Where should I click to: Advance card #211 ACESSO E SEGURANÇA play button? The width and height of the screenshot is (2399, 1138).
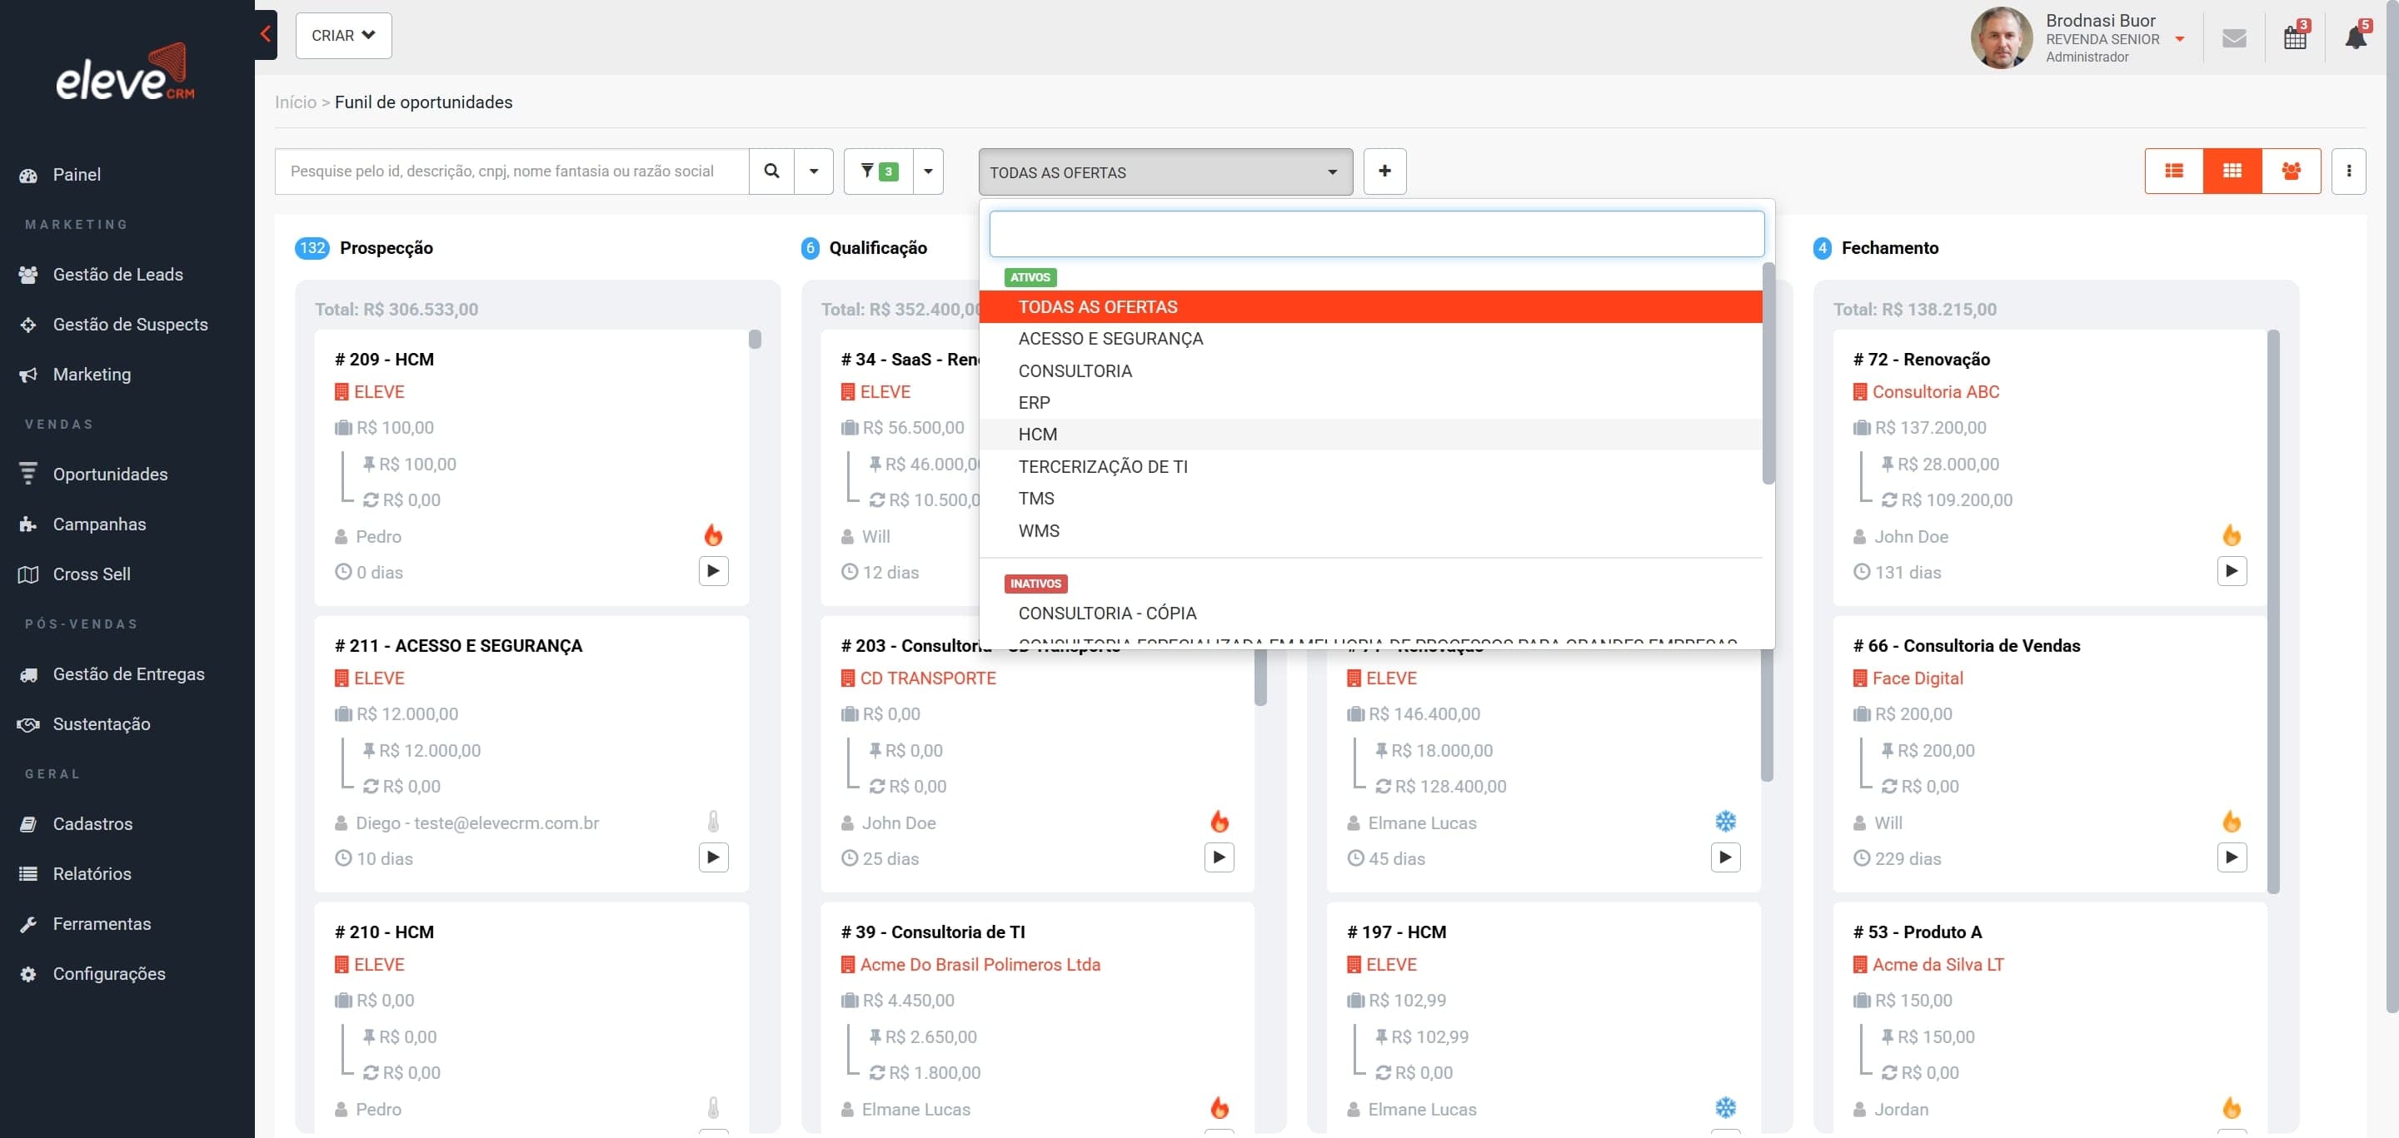click(x=713, y=858)
